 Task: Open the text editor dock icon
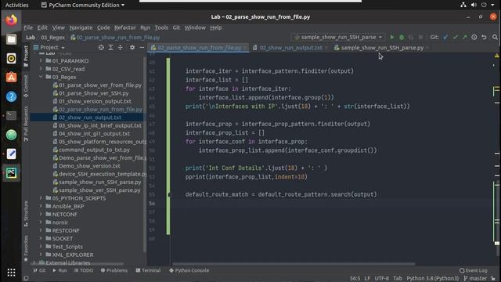11,154
